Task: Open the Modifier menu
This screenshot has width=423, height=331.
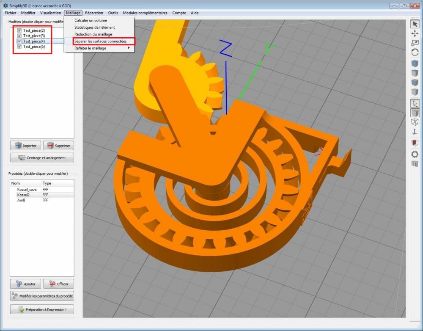Action: [x=28, y=13]
